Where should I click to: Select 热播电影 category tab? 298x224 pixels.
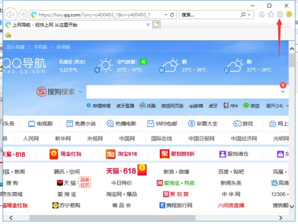[121, 123]
